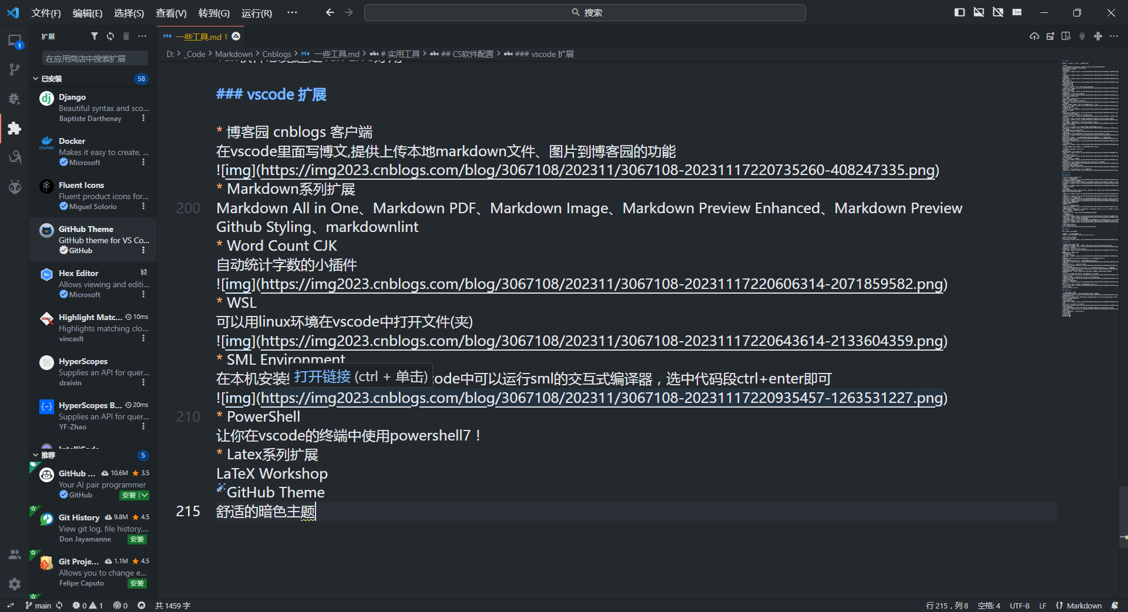Click the plug icon in editor toolbar
Screen dimensions: 1128x612
point(1082,36)
